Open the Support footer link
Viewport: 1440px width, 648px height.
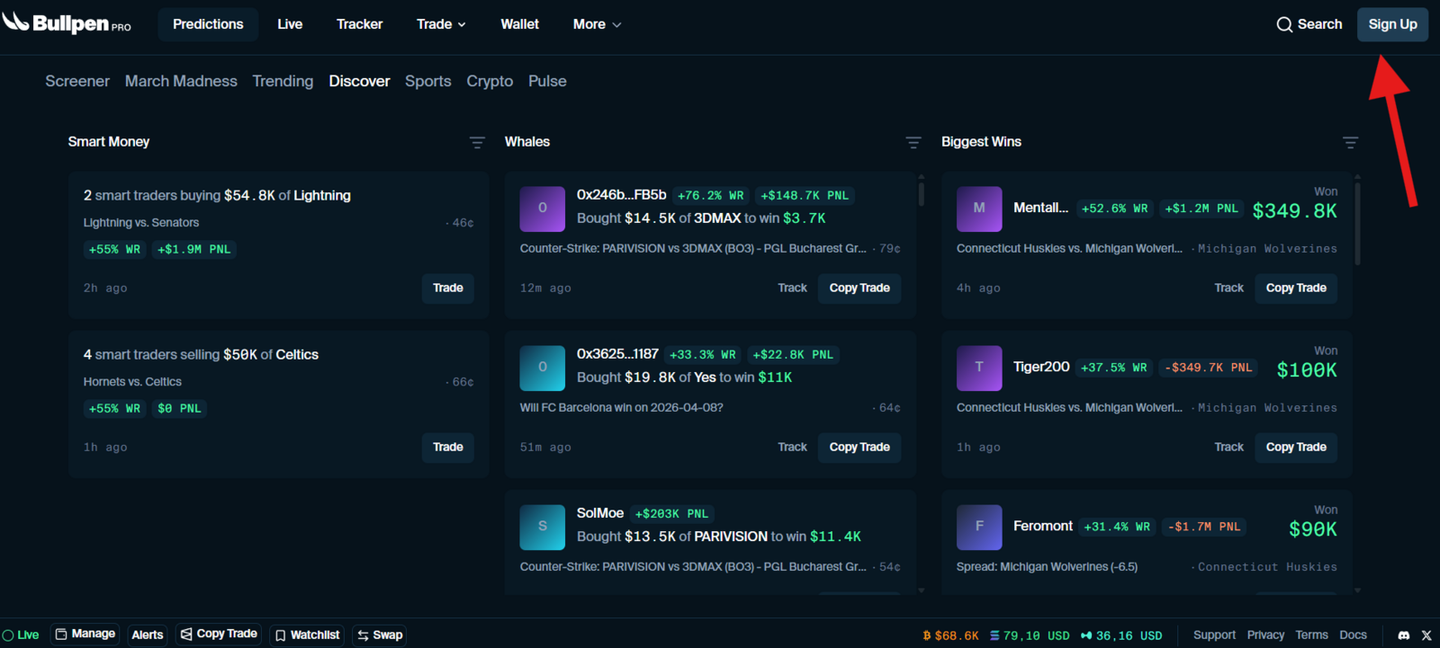tap(1214, 635)
